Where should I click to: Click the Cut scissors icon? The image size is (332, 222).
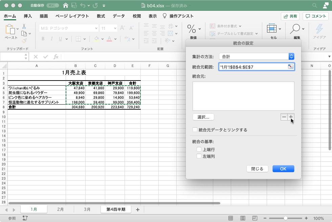[x=24, y=26]
